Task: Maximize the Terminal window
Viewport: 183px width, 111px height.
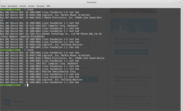Action: [x=176, y=2]
